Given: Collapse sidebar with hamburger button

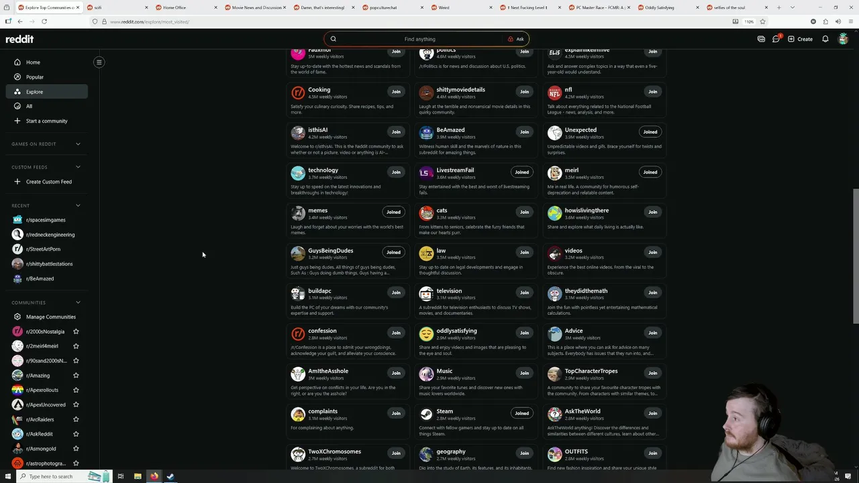Looking at the screenshot, I should [99, 62].
